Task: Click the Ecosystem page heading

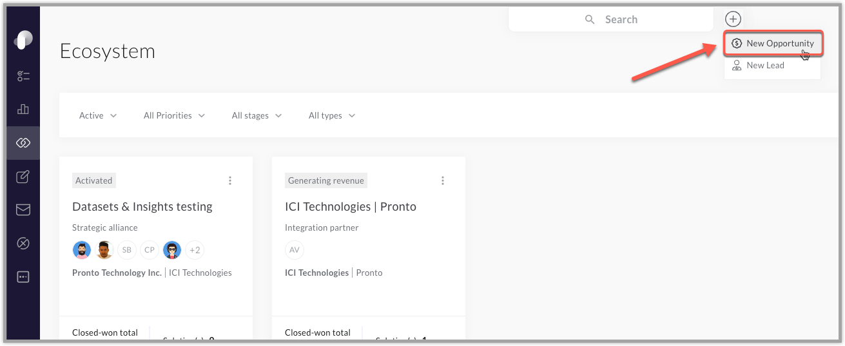Action: [x=108, y=51]
